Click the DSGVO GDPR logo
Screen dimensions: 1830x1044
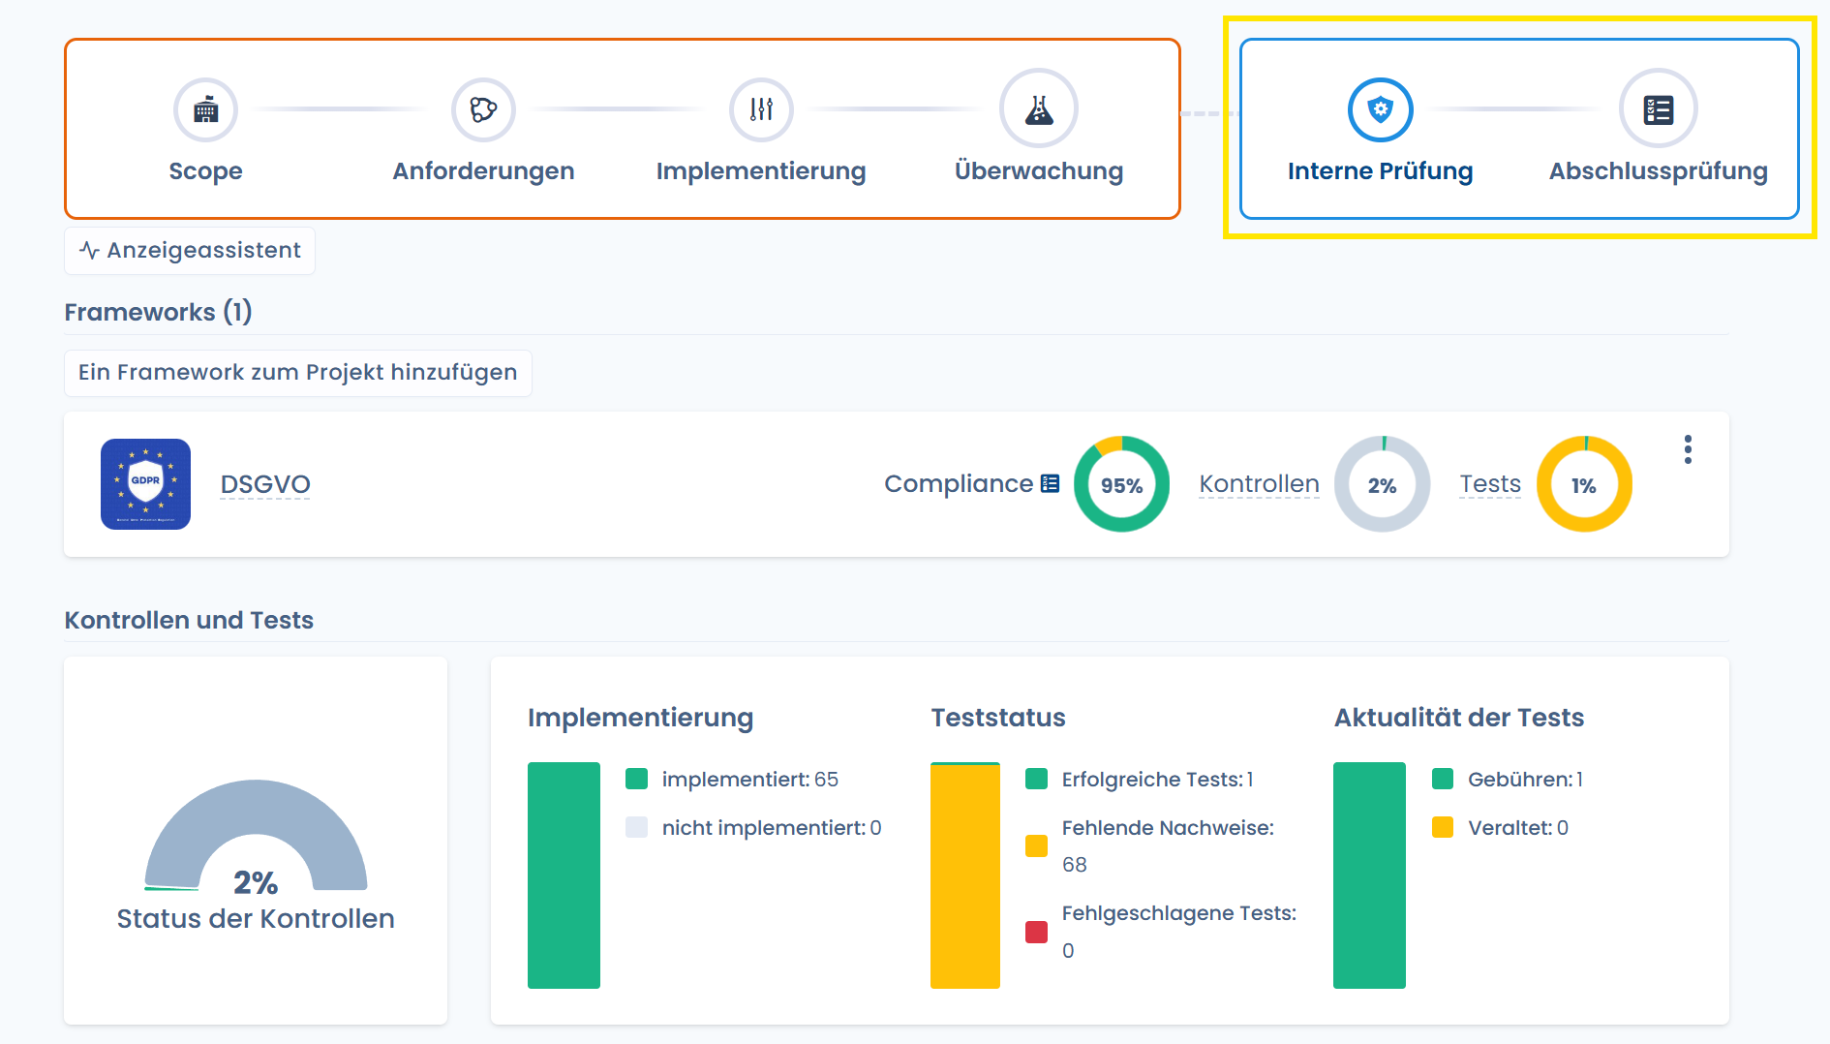click(145, 484)
